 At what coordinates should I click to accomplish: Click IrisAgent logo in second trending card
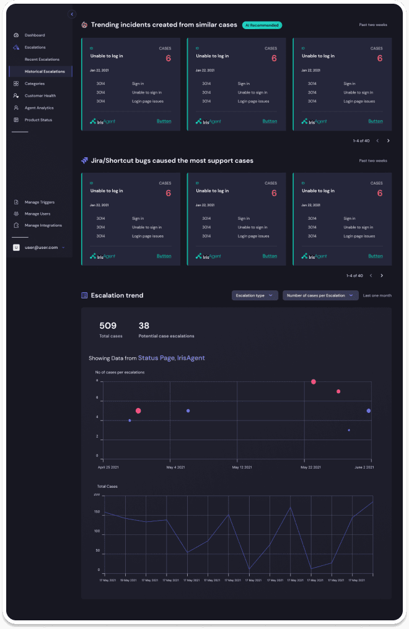[208, 121]
